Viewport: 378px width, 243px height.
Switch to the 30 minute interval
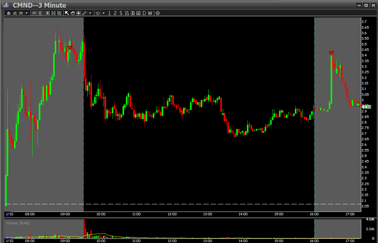tap(133, 13)
